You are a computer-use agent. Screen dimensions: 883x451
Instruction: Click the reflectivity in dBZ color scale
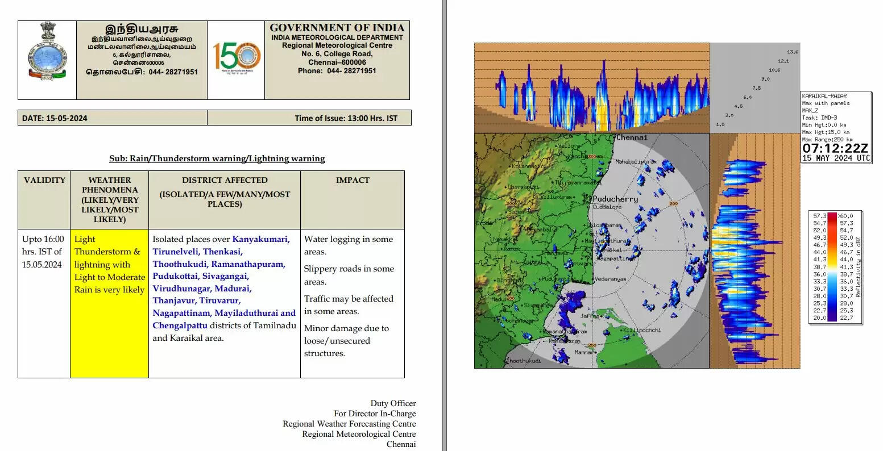[835, 268]
